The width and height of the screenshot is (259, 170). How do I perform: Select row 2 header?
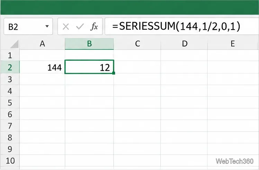10,67
